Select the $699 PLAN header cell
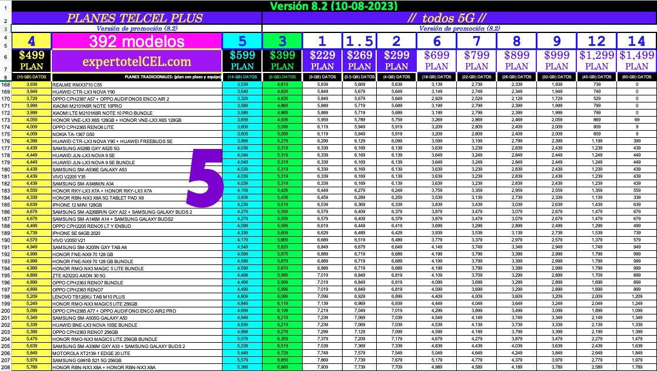The height and width of the screenshot is (371, 657). tap(437, 61)
